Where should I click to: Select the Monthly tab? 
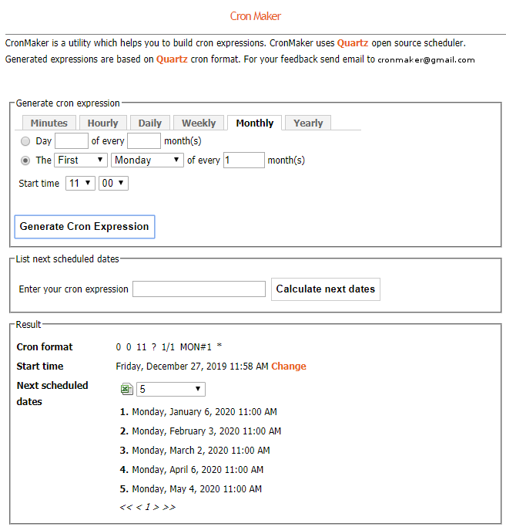click(x=255, y=123)
